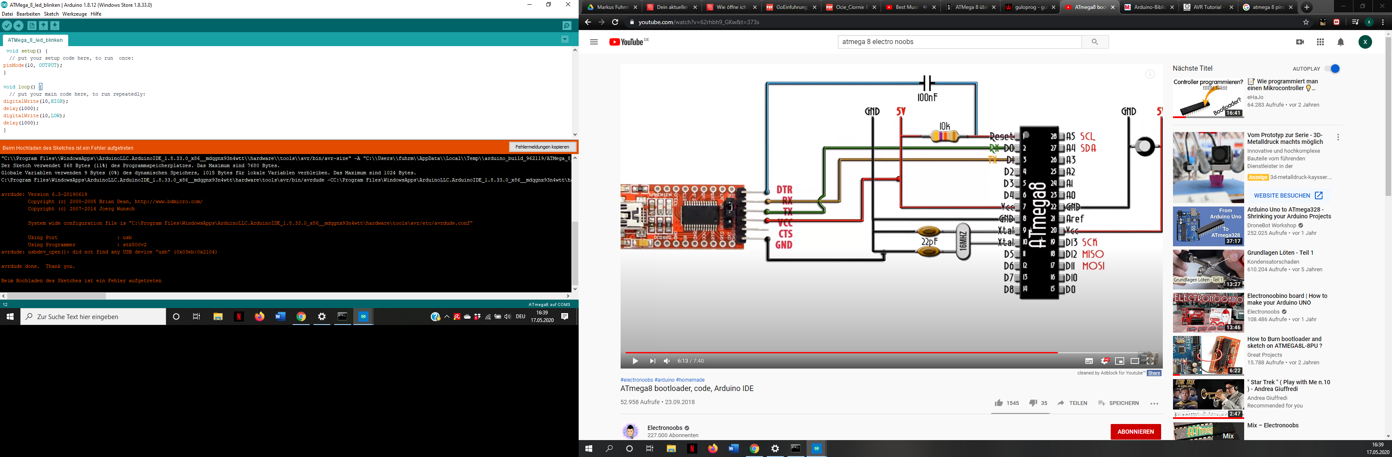Screen dimensions: 1392x457
Task: Open the YouTube apps grid
Action: coord(1320,41)
